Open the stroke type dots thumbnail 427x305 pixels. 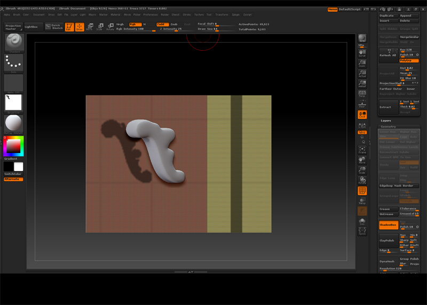(13, 63)
